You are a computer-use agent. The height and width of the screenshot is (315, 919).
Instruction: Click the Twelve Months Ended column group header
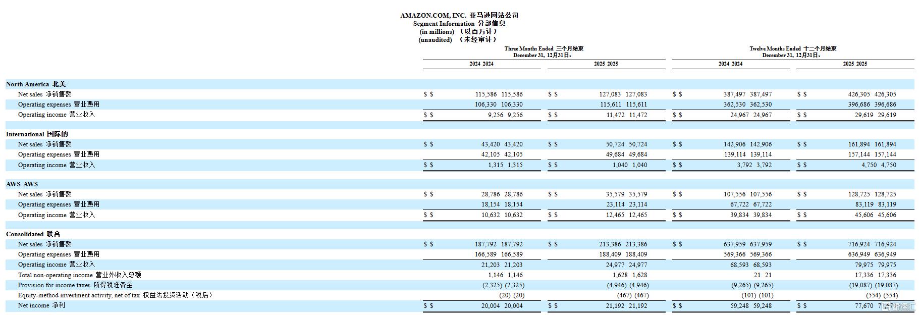click(x=792, y=48)
